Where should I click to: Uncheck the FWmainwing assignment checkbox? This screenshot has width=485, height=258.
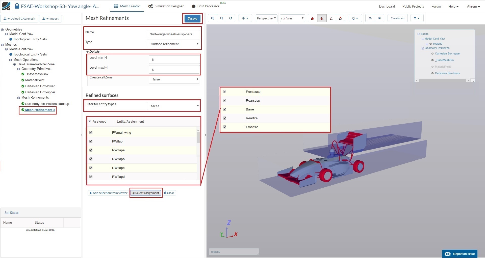(x=91, y=132)
